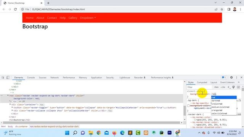Enable the struck-out background-color property checkbox

188,106
